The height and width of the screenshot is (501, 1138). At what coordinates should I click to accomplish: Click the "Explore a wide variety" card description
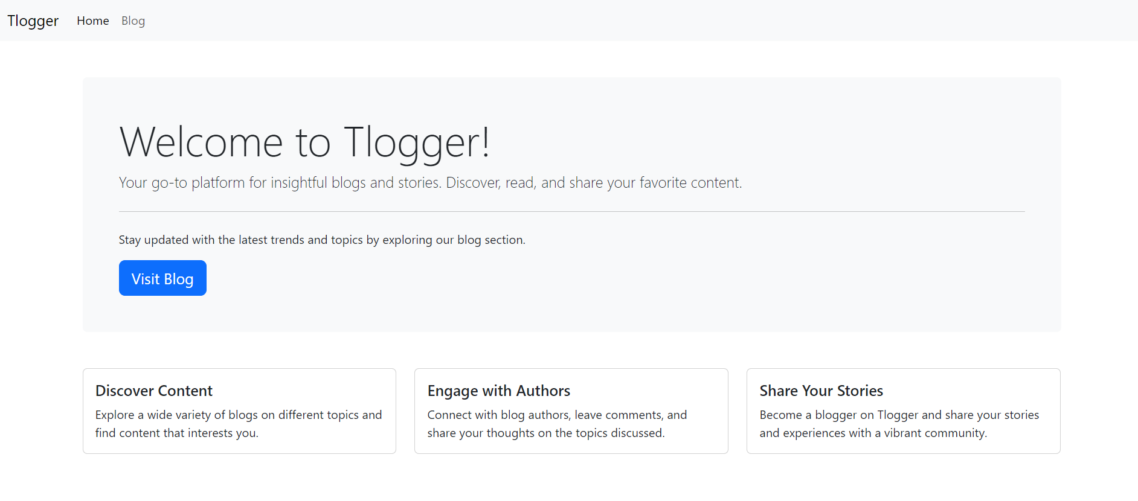coord(238,424)
